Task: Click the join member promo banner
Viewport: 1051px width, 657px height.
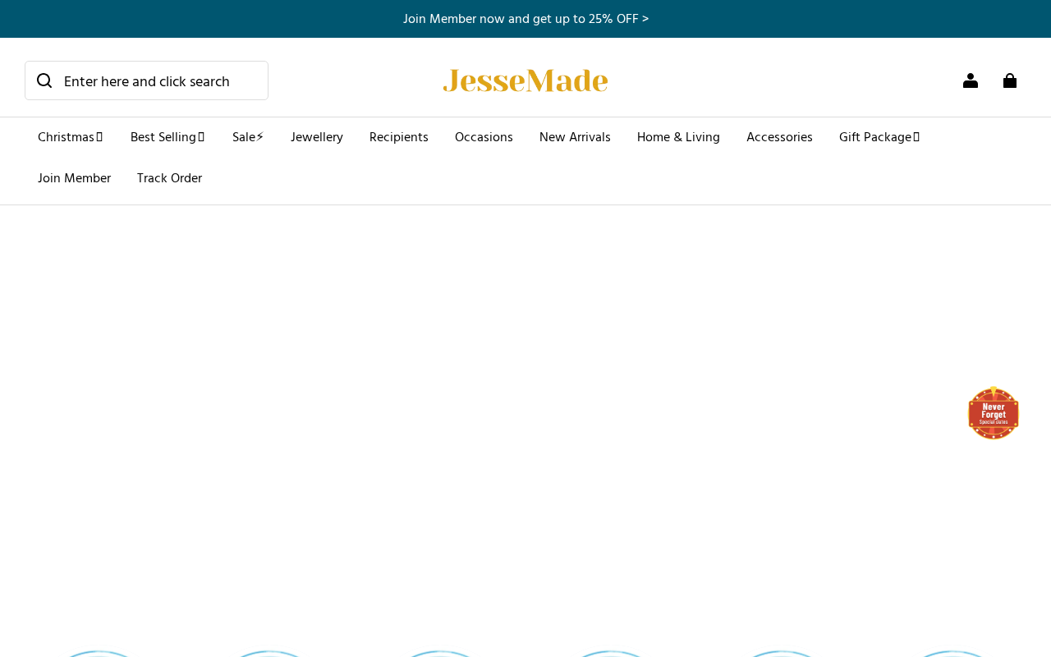Action: point(525,19)
